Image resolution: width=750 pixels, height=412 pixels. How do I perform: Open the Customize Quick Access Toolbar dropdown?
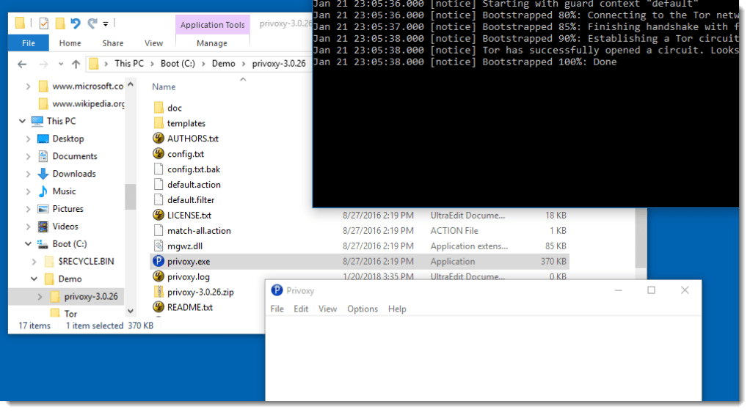pos(106,24)
